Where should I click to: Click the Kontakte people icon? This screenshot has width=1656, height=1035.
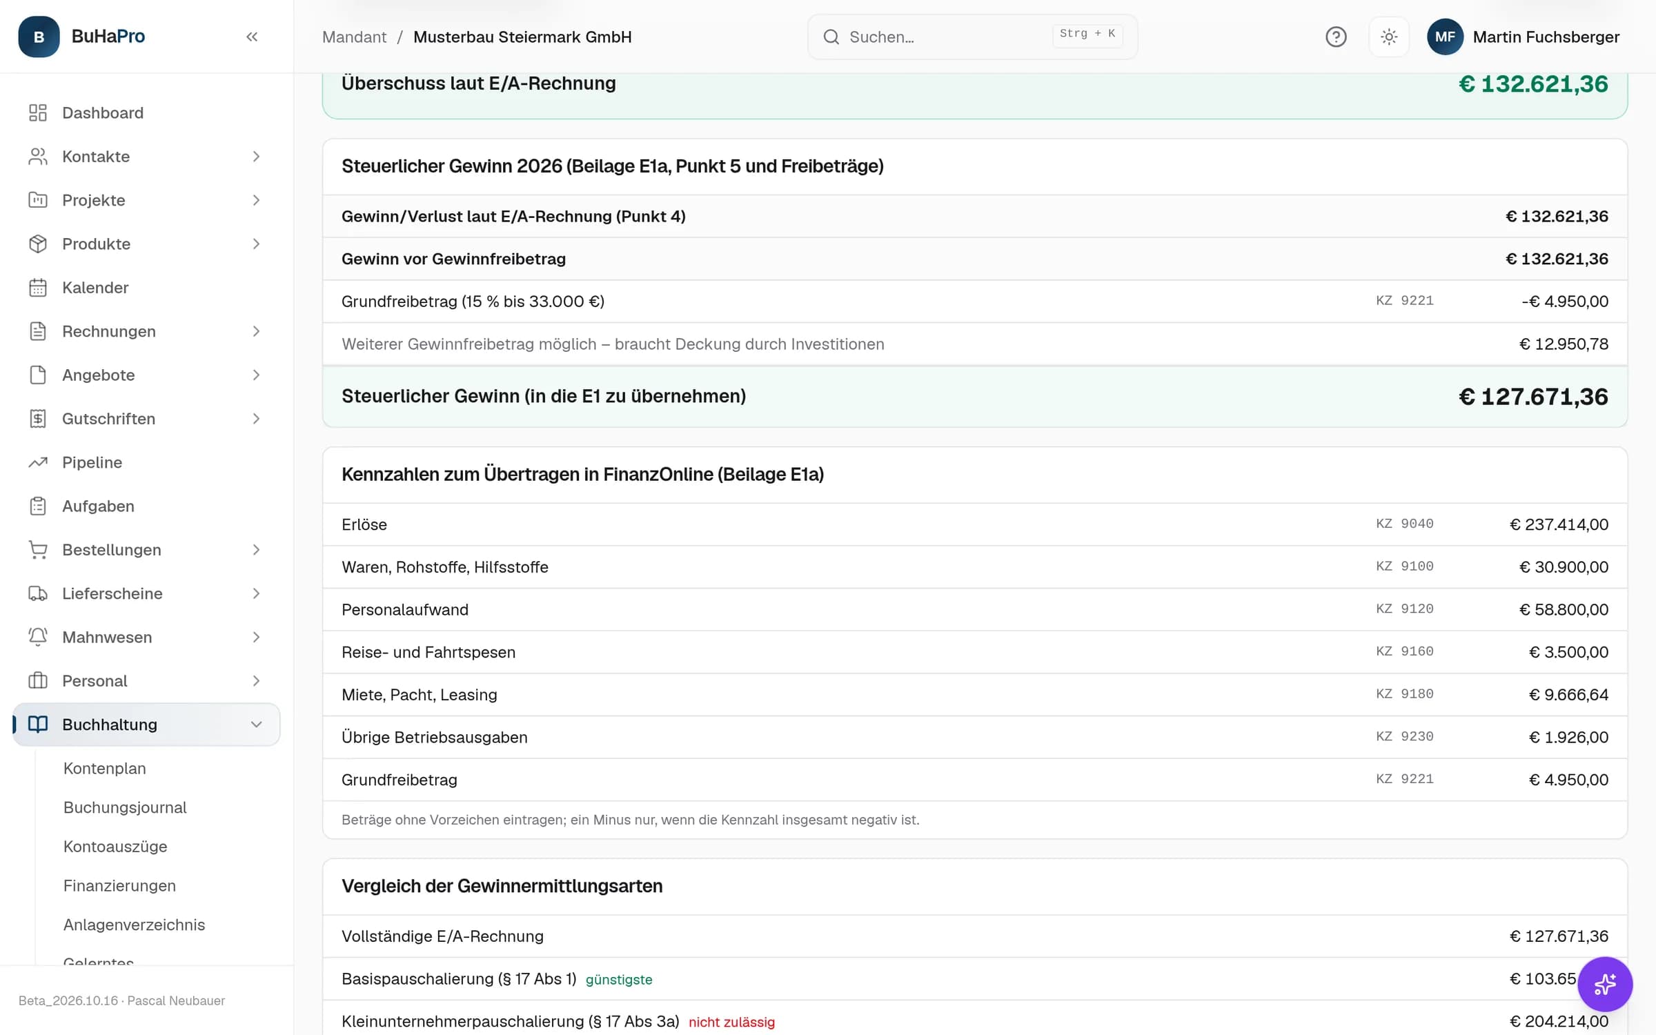pos(38,157)
